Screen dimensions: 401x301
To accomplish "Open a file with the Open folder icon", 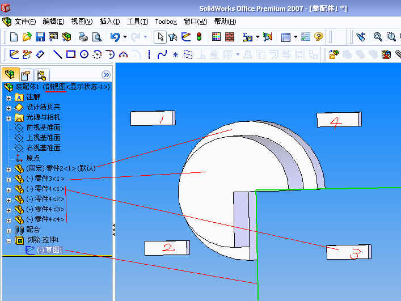I will [27, 37].
